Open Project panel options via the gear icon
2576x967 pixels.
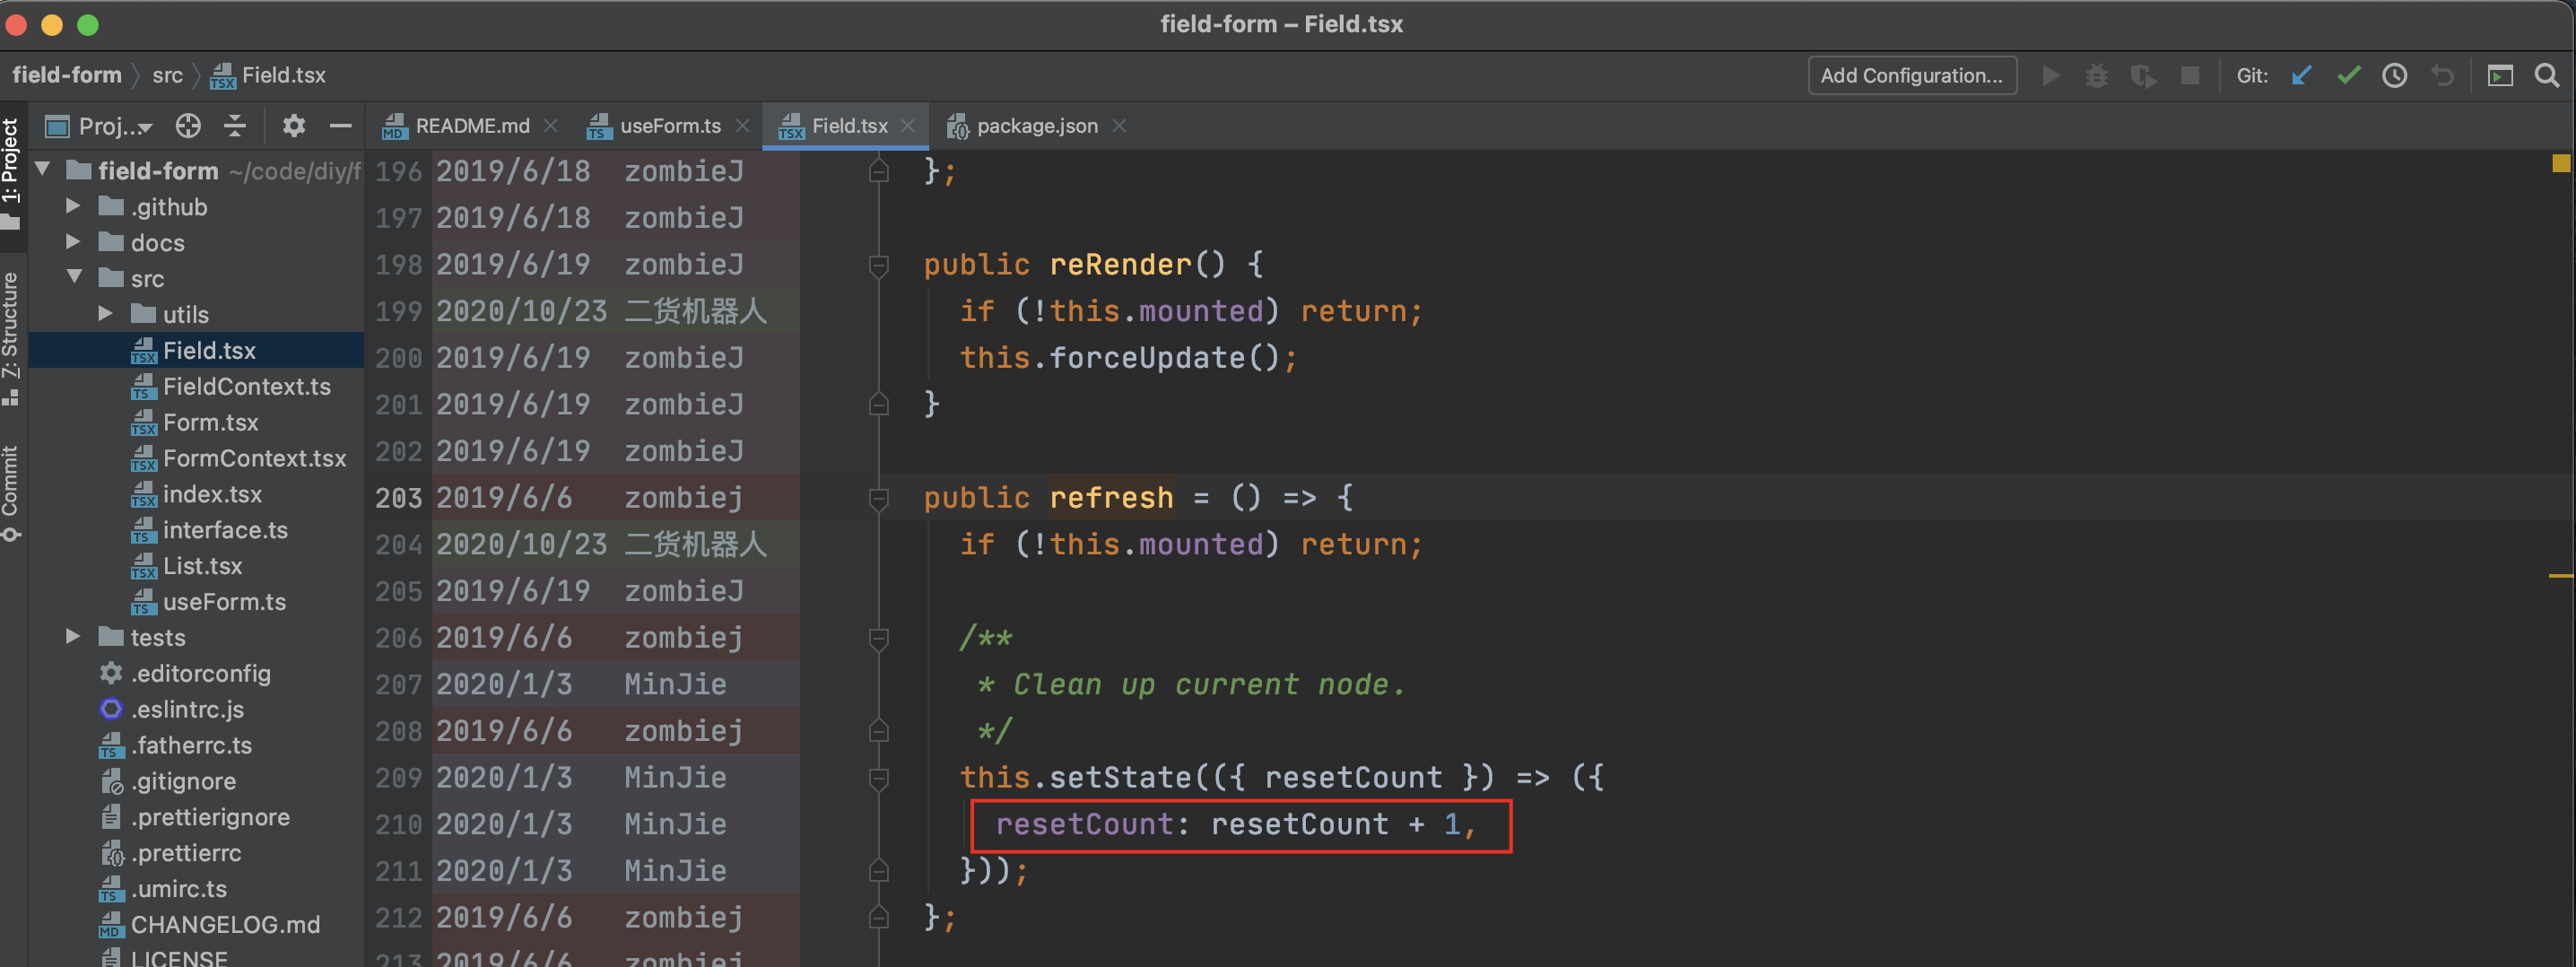pyautogui.click(x=292, y=126)
